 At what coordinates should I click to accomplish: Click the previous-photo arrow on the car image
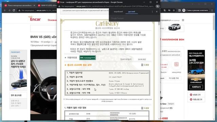(x=36, y=86)
